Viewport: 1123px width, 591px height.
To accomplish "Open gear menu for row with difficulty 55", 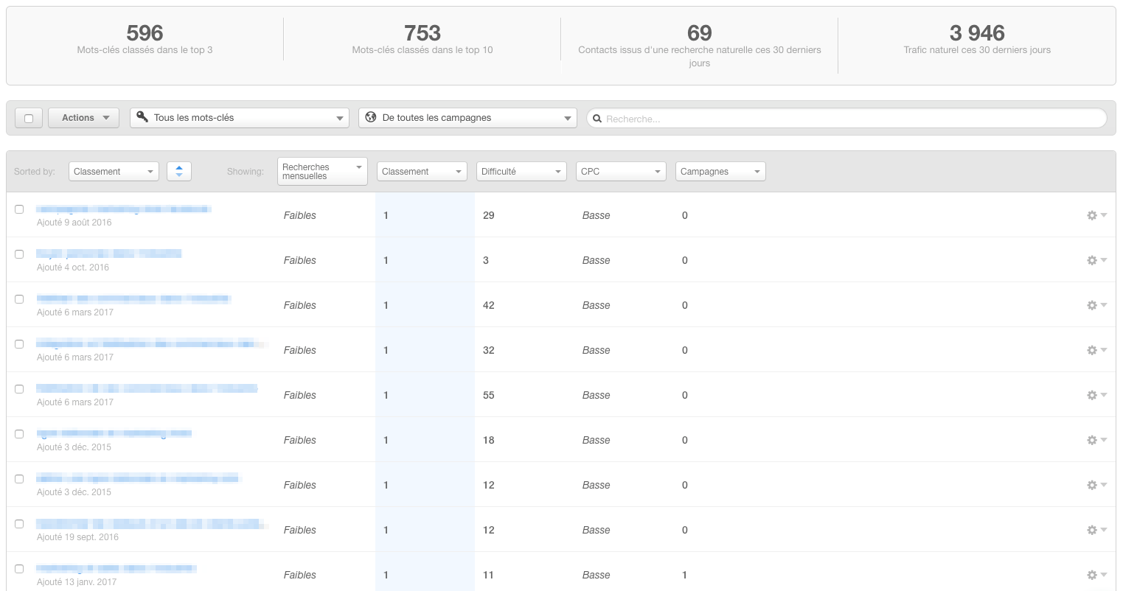I will 1096,395.
